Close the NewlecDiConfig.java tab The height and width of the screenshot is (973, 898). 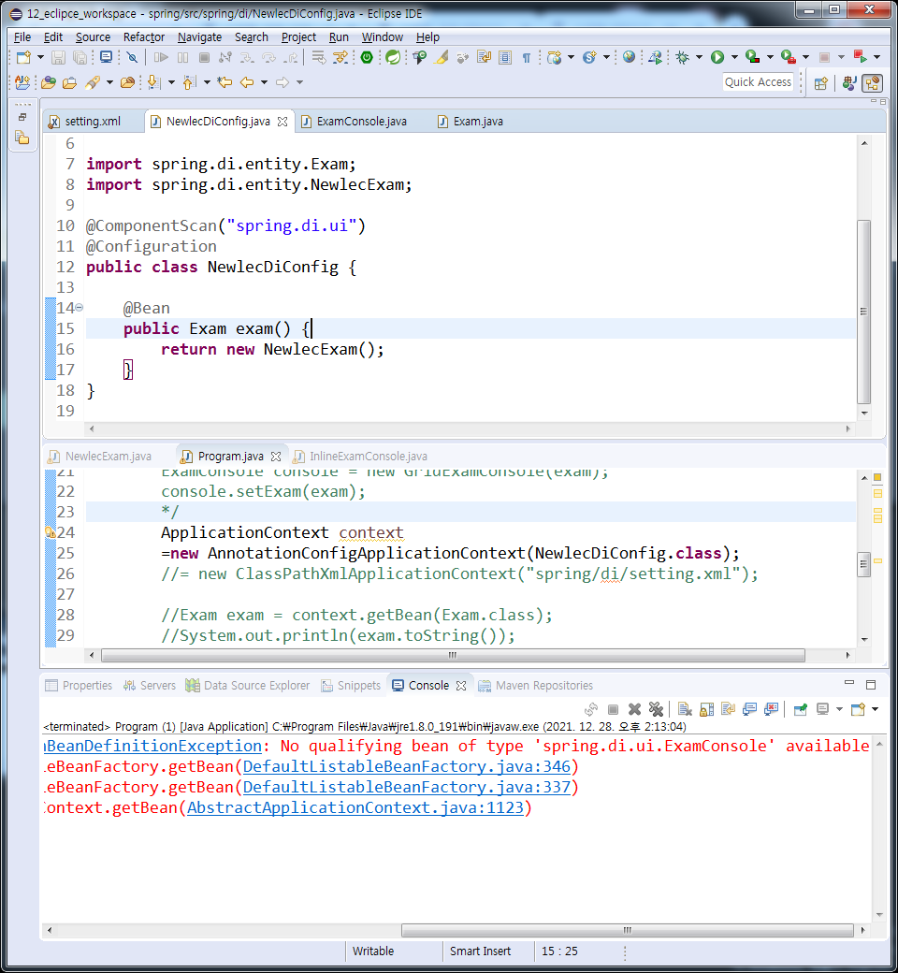tap(282, 122)
